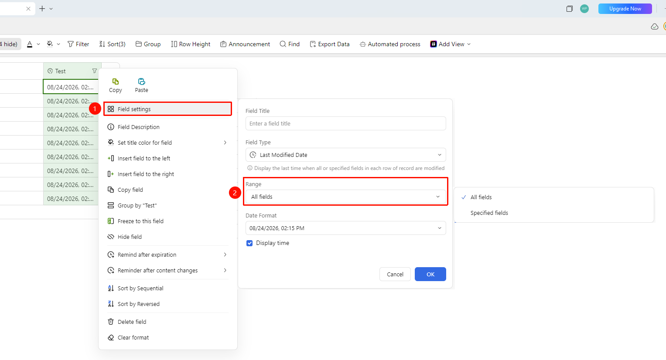Open the Filter tool in toolbar

pos(78,44)
